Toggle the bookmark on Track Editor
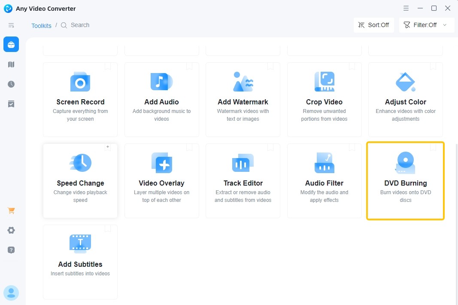458x305 pixels. [x=270, y=147]
